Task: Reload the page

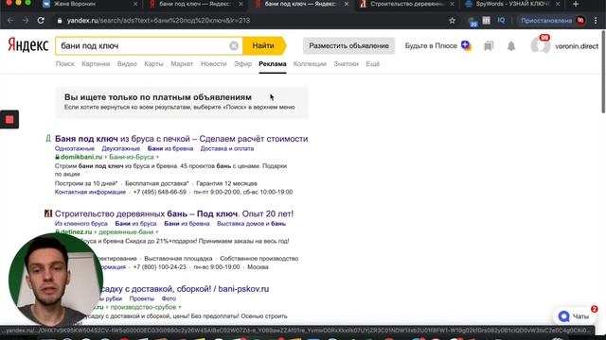Action: point(41,21)
